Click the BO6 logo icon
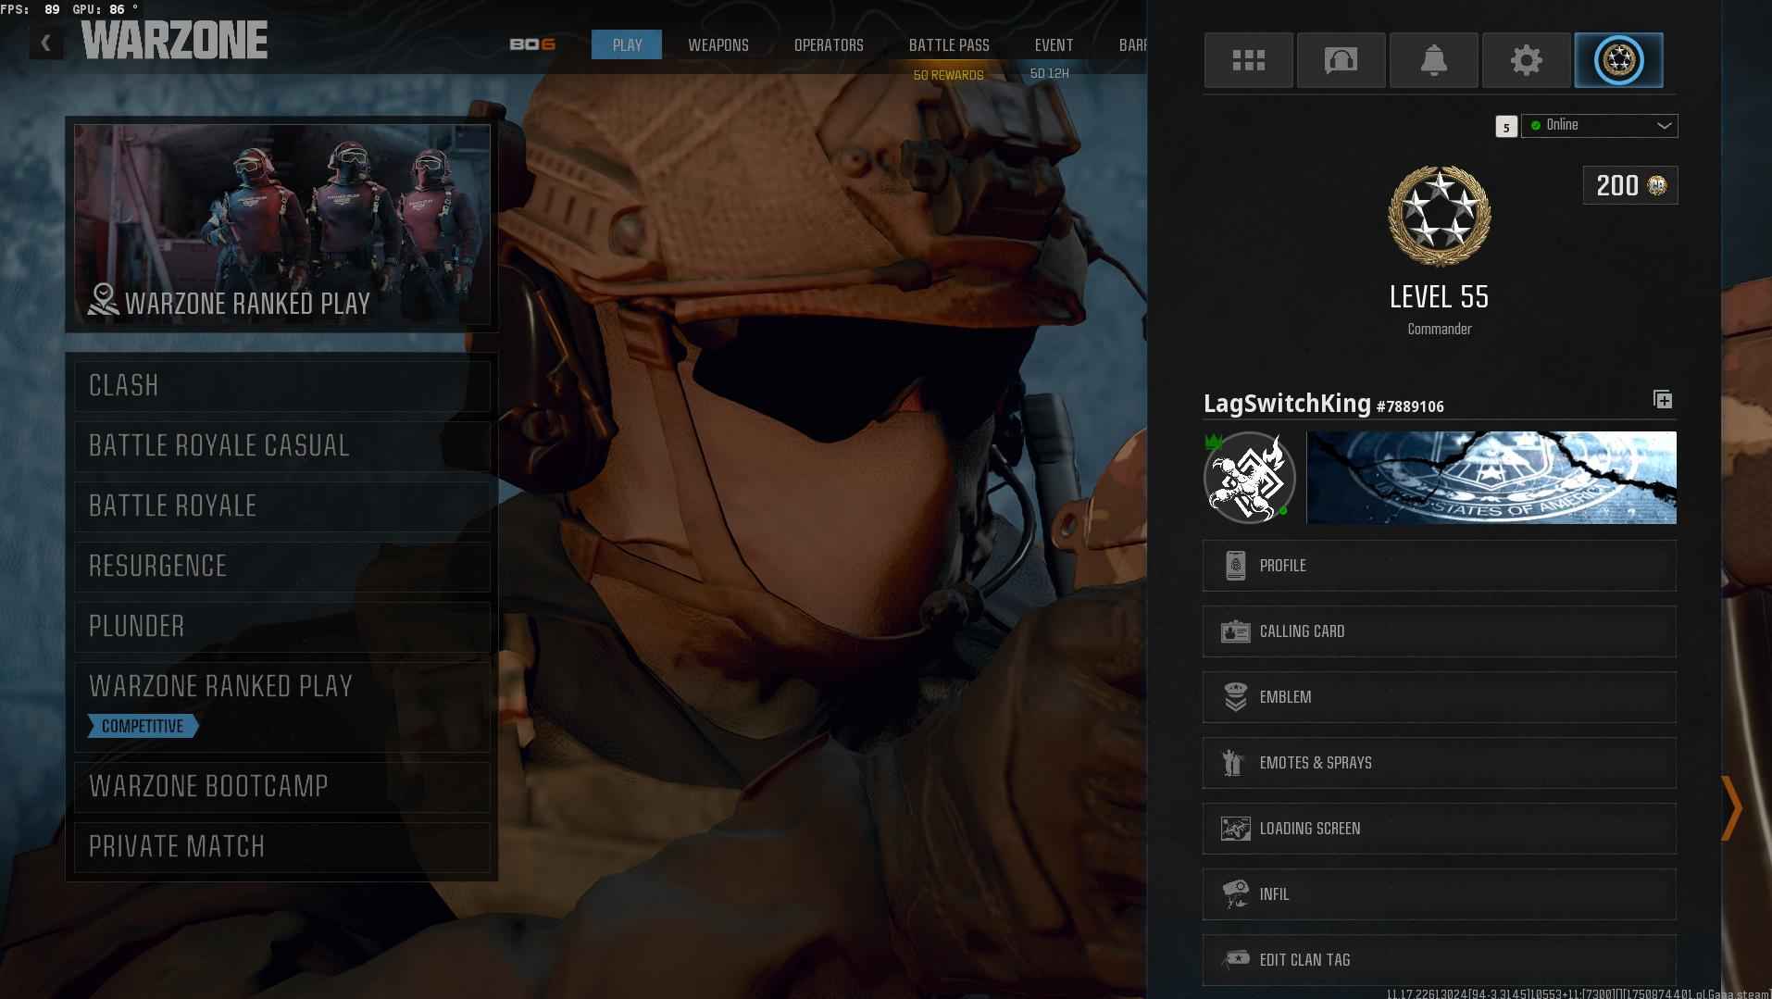 [532, 44]
